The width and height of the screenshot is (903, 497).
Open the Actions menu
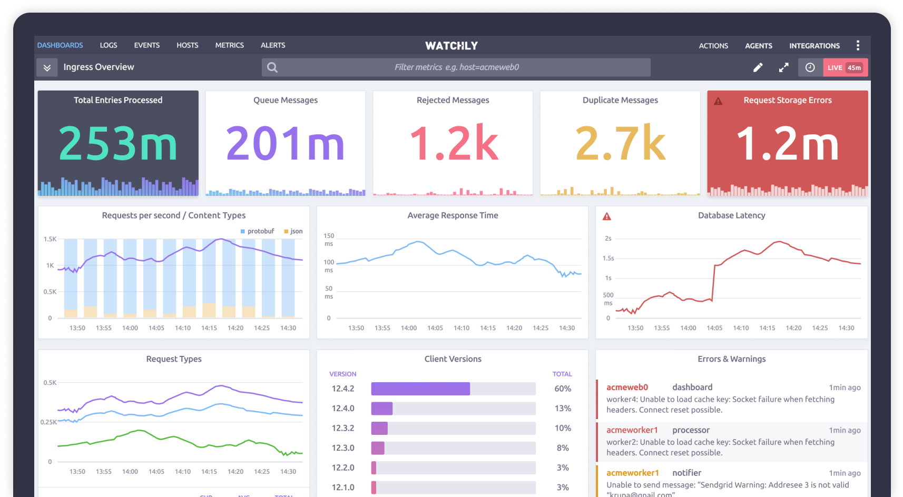coord(713,46)
